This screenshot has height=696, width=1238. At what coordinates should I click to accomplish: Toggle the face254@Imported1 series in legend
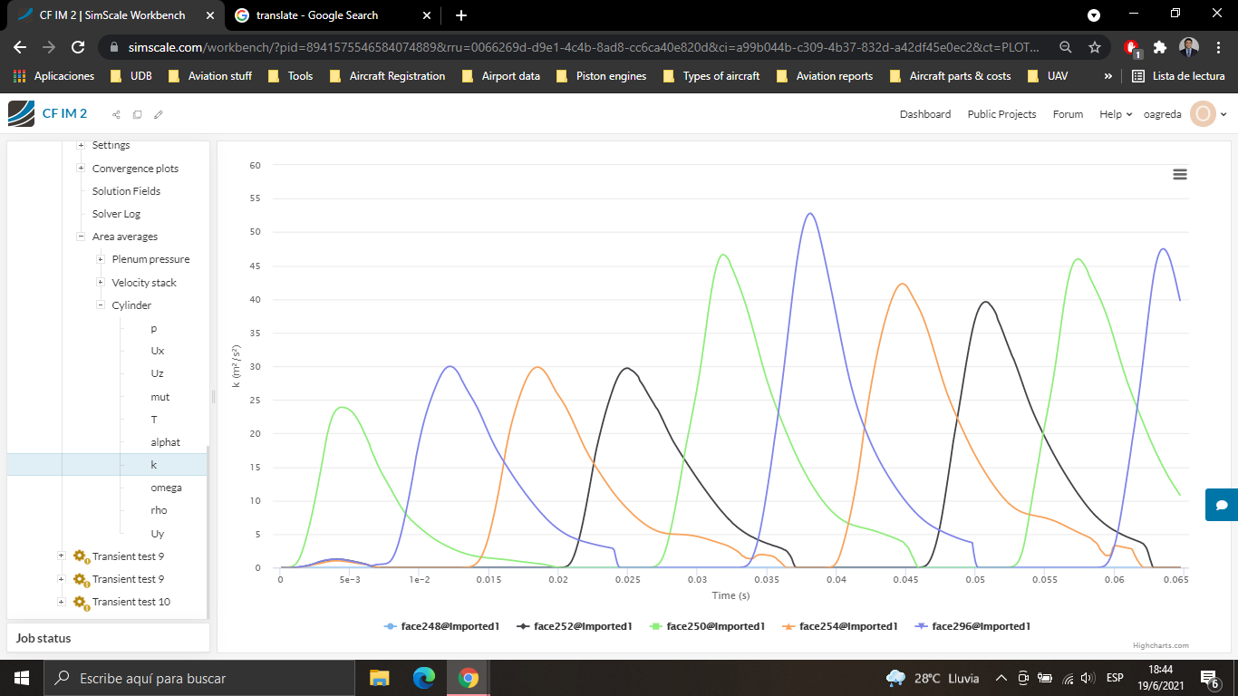coord(839,626)
